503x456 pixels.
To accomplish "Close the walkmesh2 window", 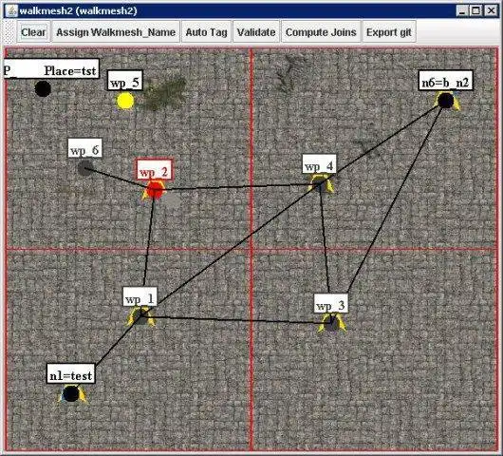I will tap(491, 10).
